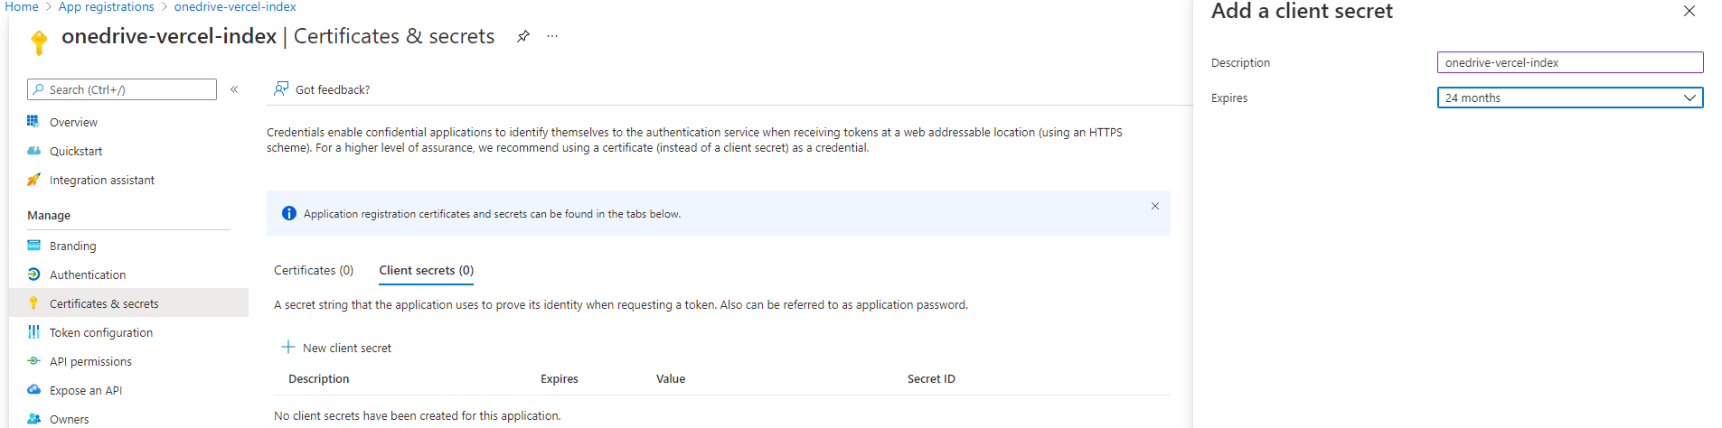This screenshot has width=1722, height=428.
Task: Open Token configuration
Action: pos(100,332)
